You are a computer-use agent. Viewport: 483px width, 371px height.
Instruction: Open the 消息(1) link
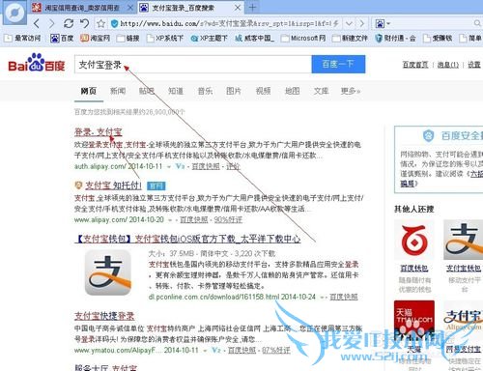pyautogui.click(x=448, y=65)
